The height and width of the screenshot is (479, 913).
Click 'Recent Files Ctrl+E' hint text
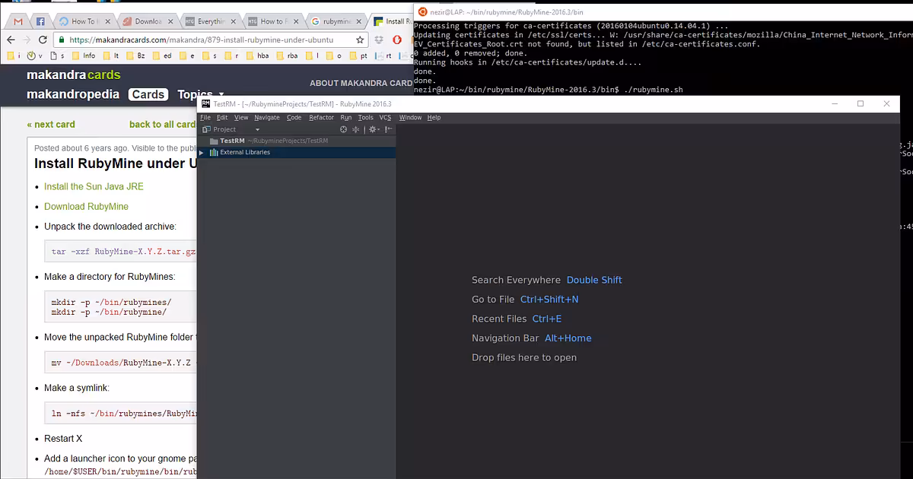click(x=517, y=319)
